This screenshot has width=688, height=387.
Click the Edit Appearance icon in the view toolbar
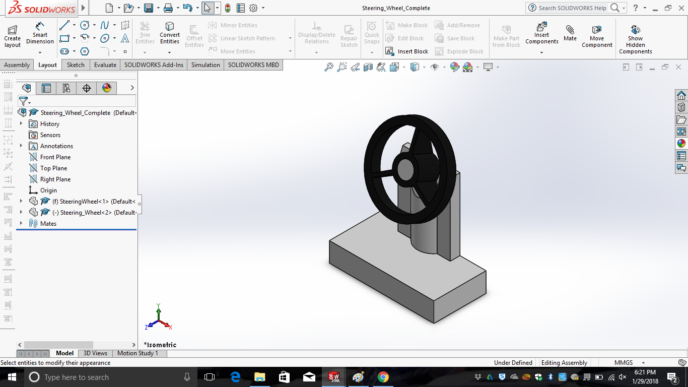tap(455, 67)
